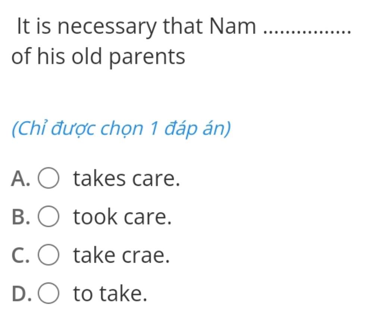
Task: Choose the answer text 'to take.'
Action: click(110, 293)
